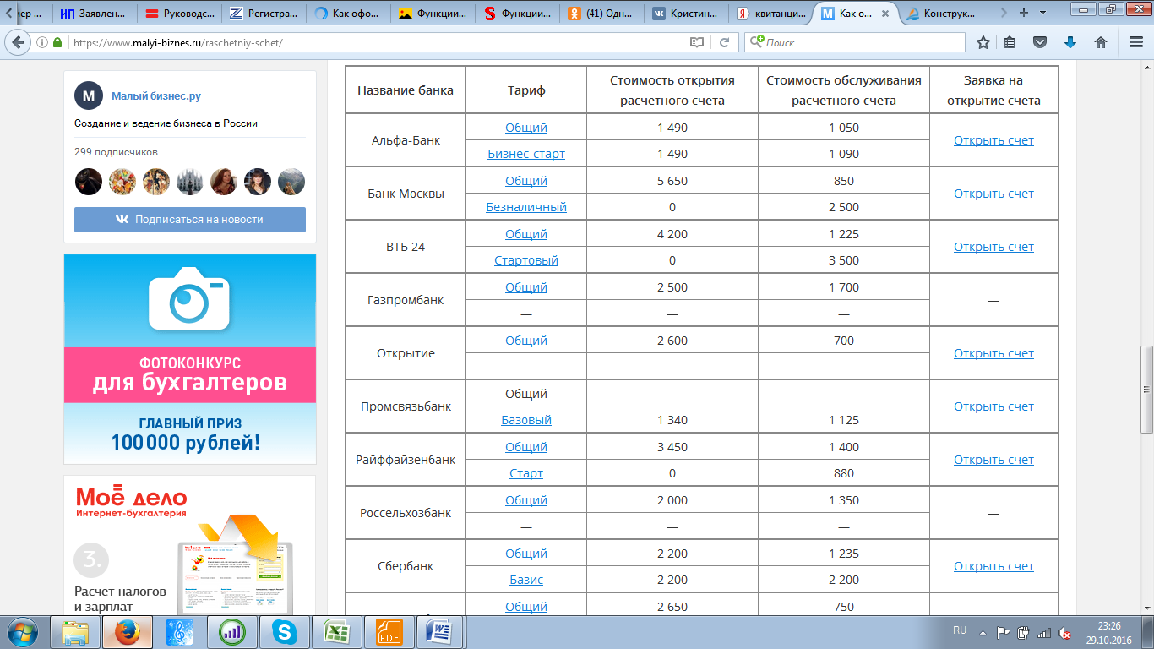Screen dimensions: 1154x649
Task: Open the green circle app in taskbar
Action: (232, 631)
